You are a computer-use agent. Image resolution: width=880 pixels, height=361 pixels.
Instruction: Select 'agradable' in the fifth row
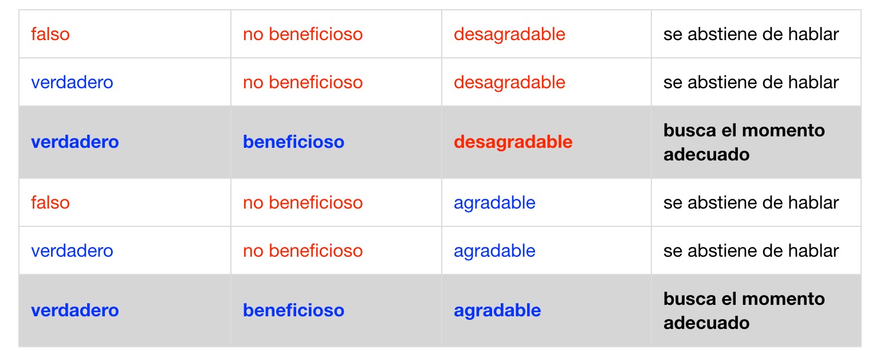click(494, 251)
